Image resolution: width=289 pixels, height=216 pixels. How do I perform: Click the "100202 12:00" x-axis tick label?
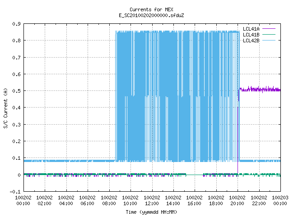tap(152, 201)
